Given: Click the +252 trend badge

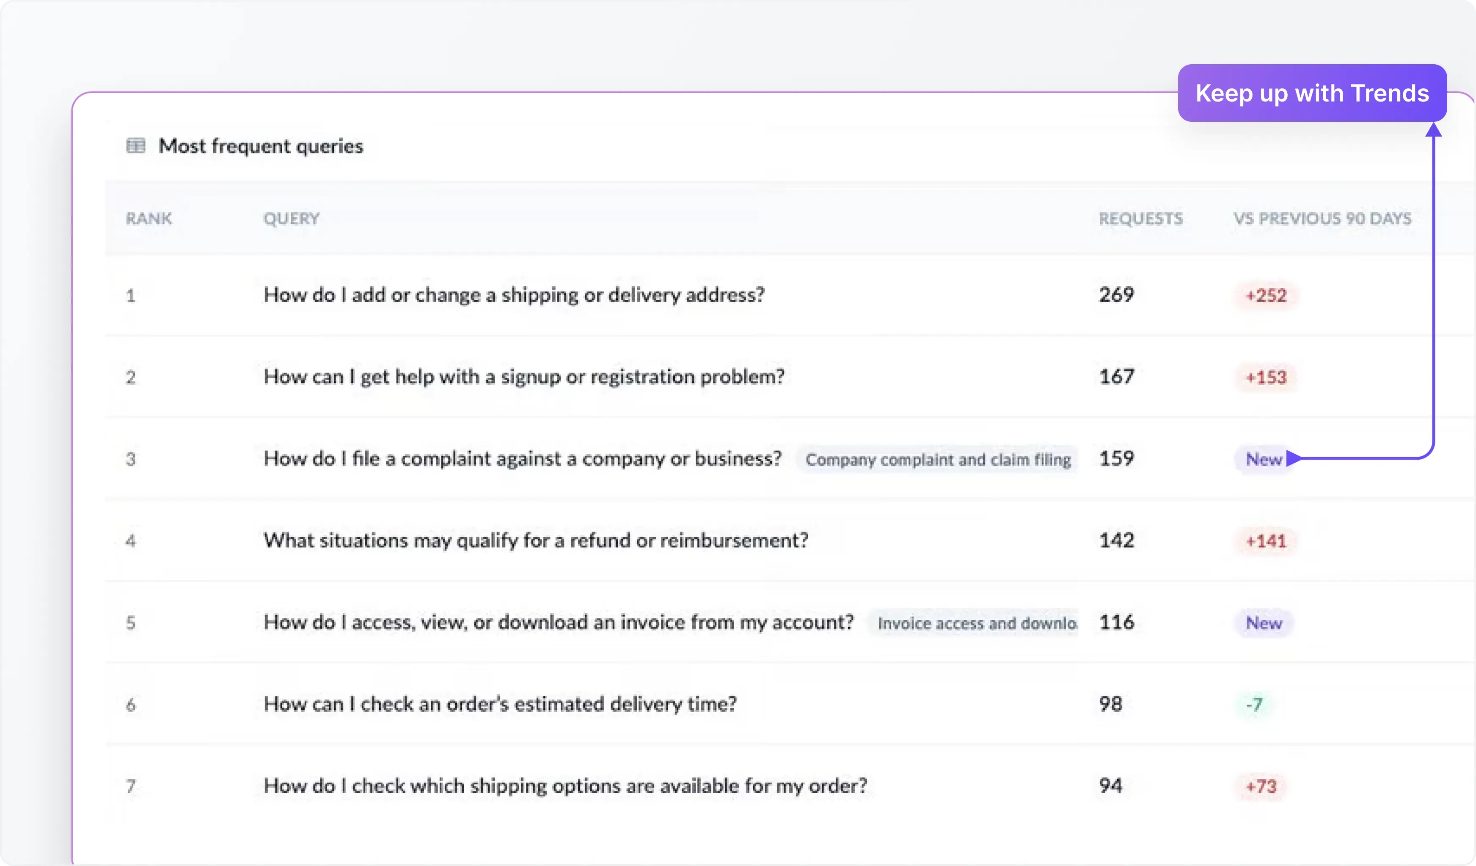Looking at the screenshot, I should pyautogui.click(x=1266, y=295).
